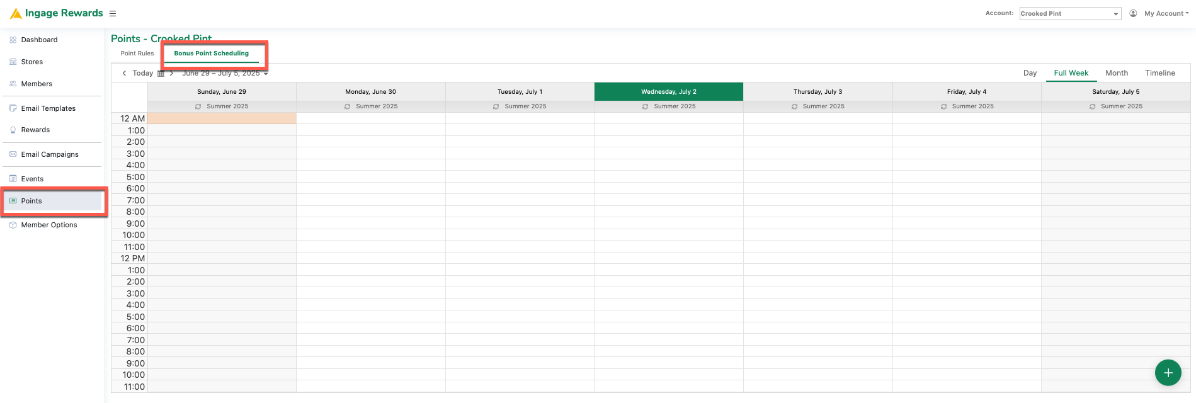This screenshot has height=403, width=1196.
Task: Switch to the Month calendar view
Action: click(x=1117, y=73)
